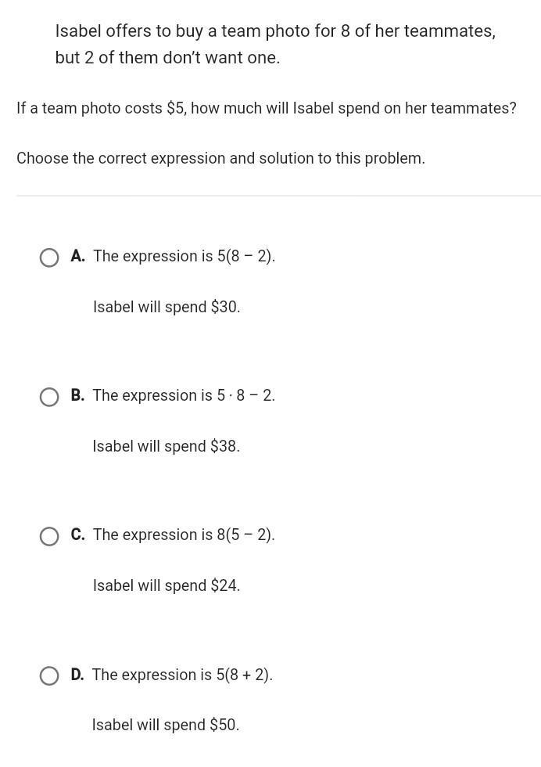Click the "If a team photo costs $5" question
The image size is (541, 767).
pyautogui.click(x=267, y=108)
